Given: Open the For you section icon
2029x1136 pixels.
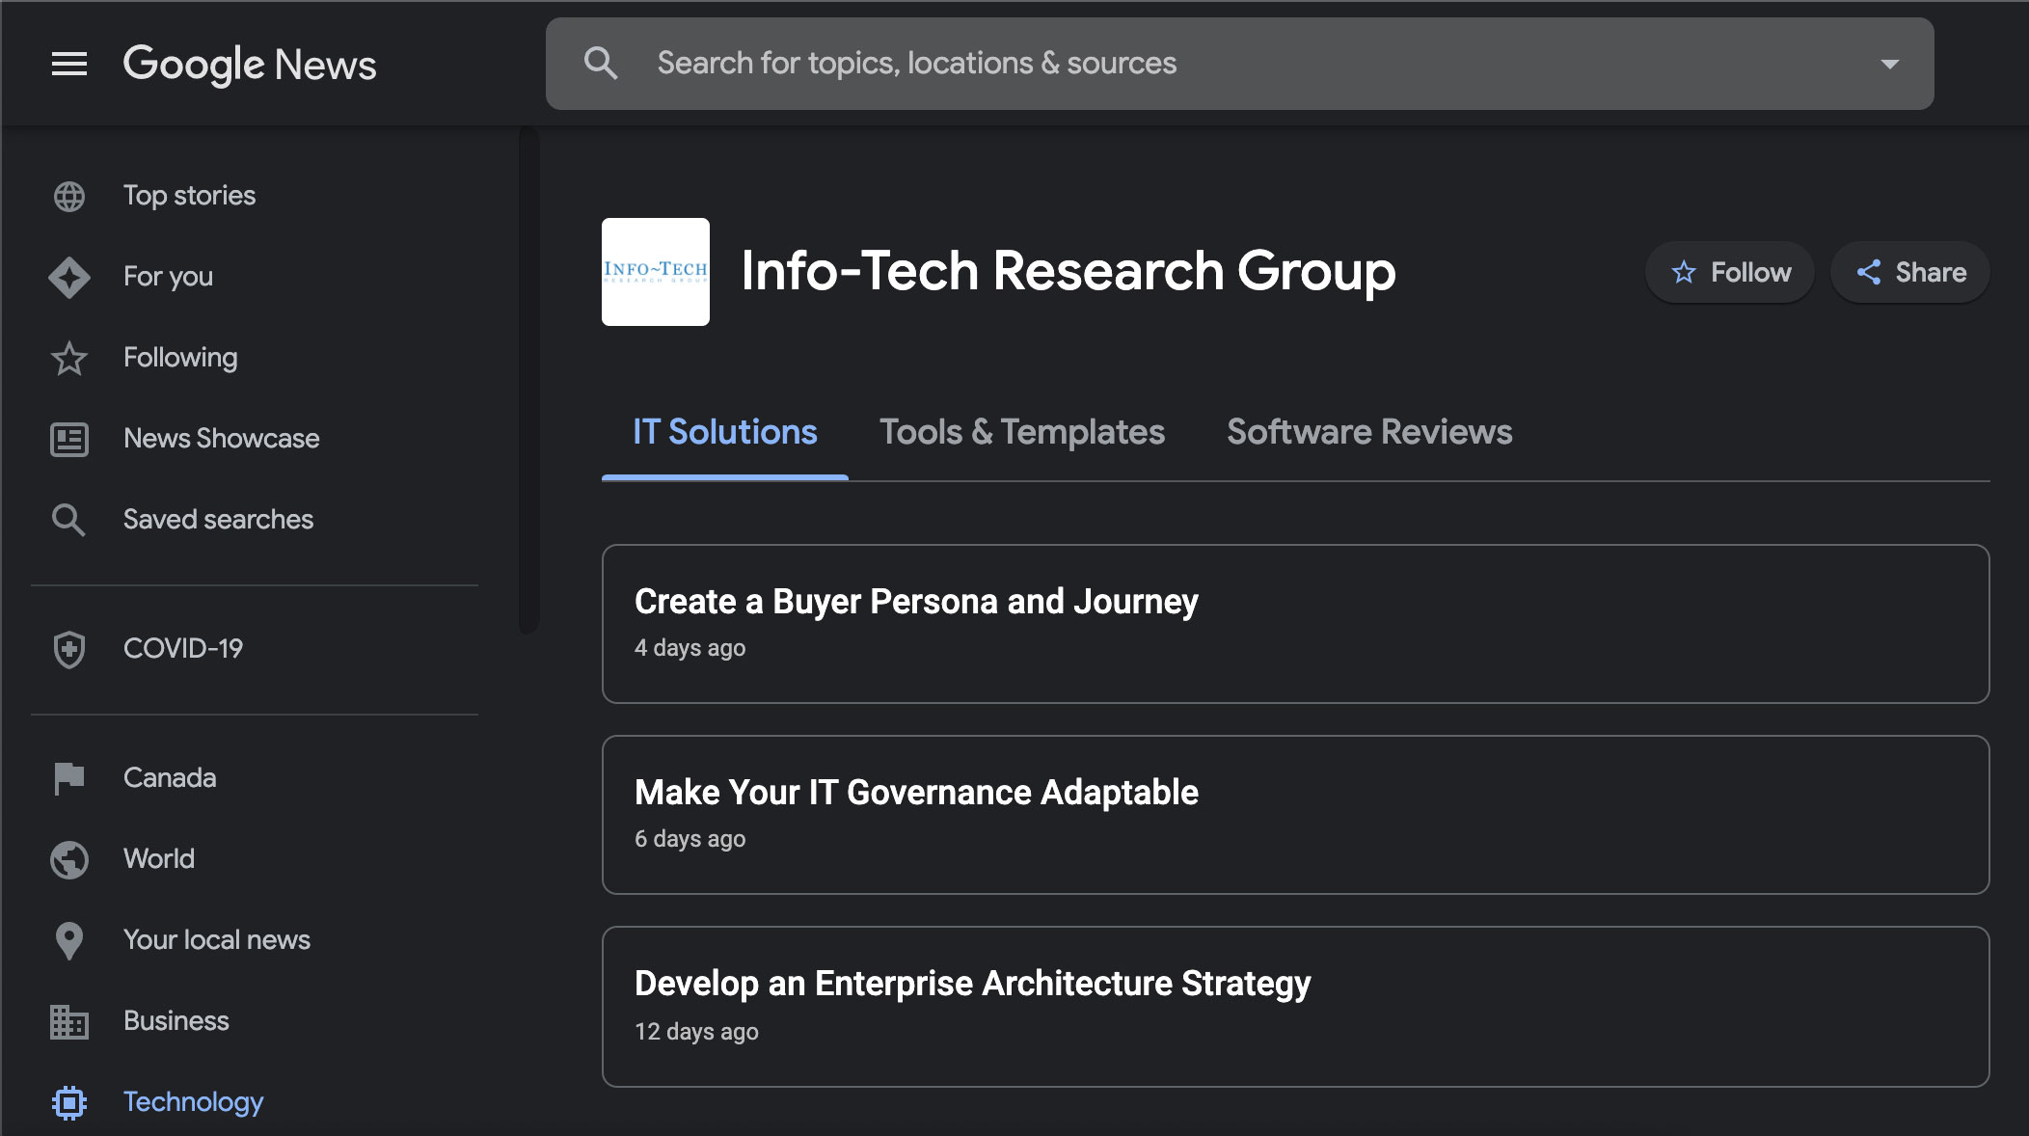Looking at the screenshot, I should point(68,277).
